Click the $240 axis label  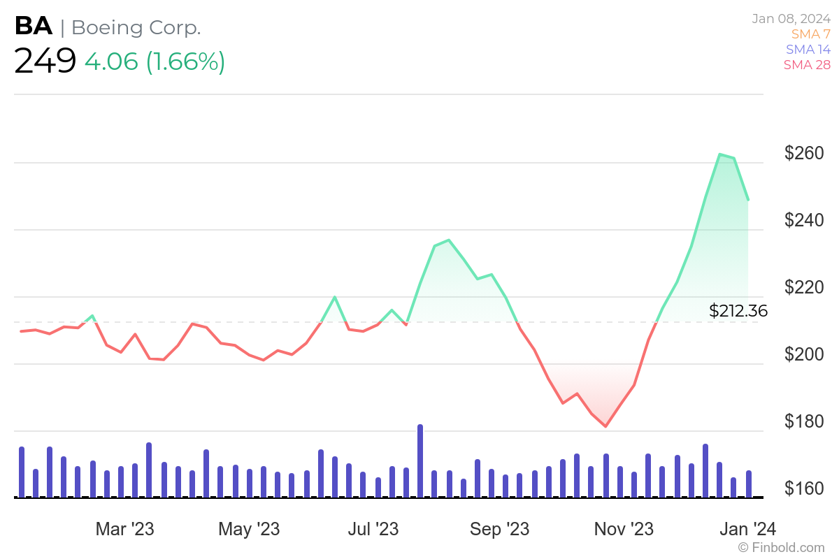coord(804,220)
